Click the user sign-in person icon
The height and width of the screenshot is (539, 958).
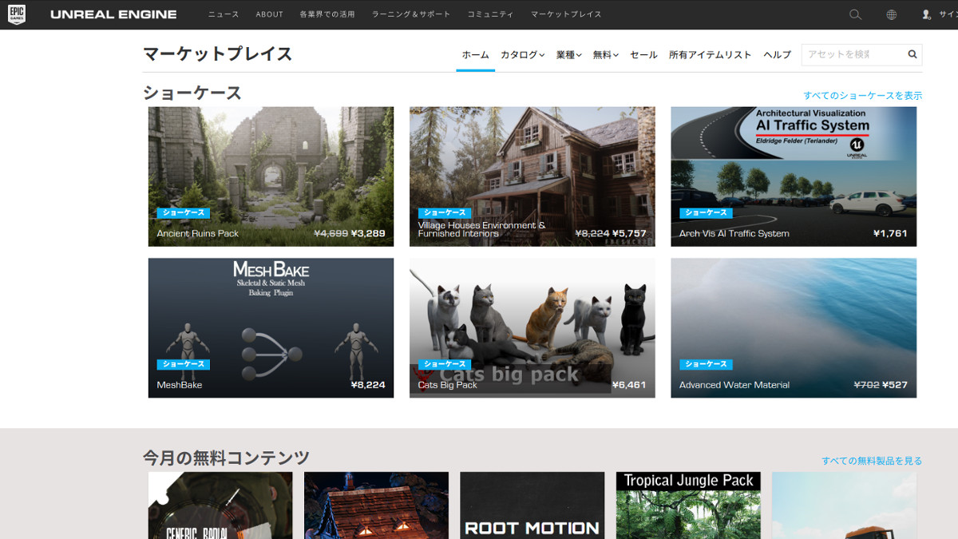point(927,14)
